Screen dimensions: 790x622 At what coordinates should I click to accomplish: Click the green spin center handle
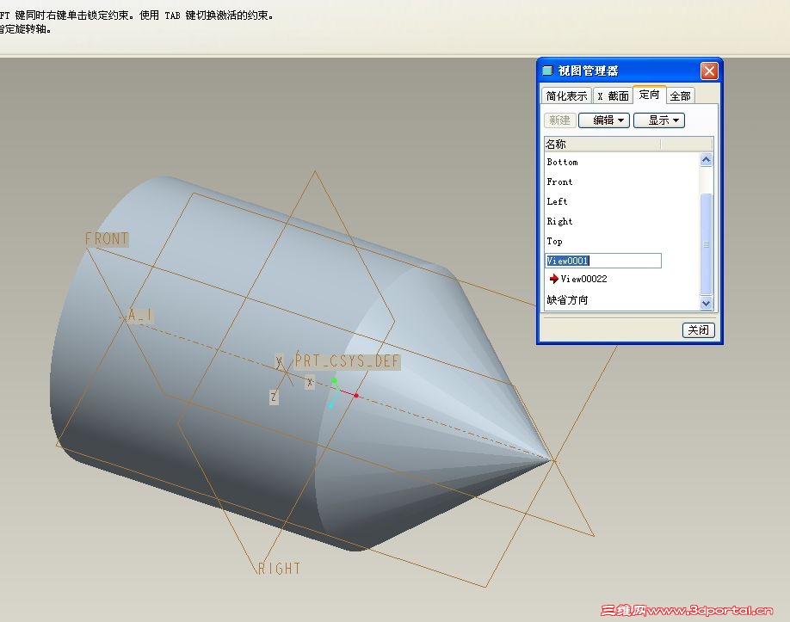pyautogui.click(x=334, y=380)
